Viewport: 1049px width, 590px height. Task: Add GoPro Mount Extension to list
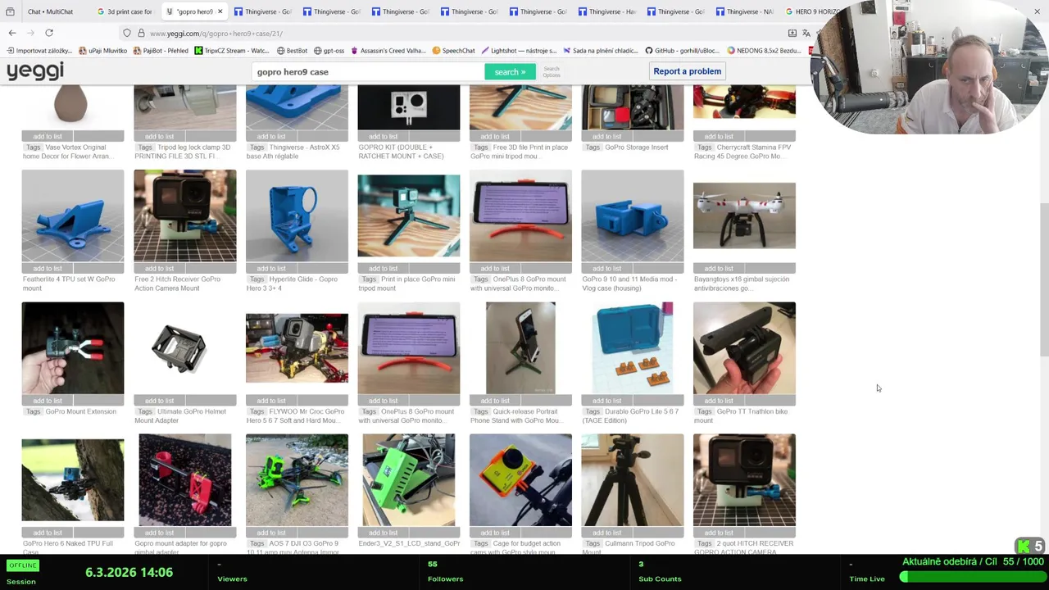coord(48,401)
